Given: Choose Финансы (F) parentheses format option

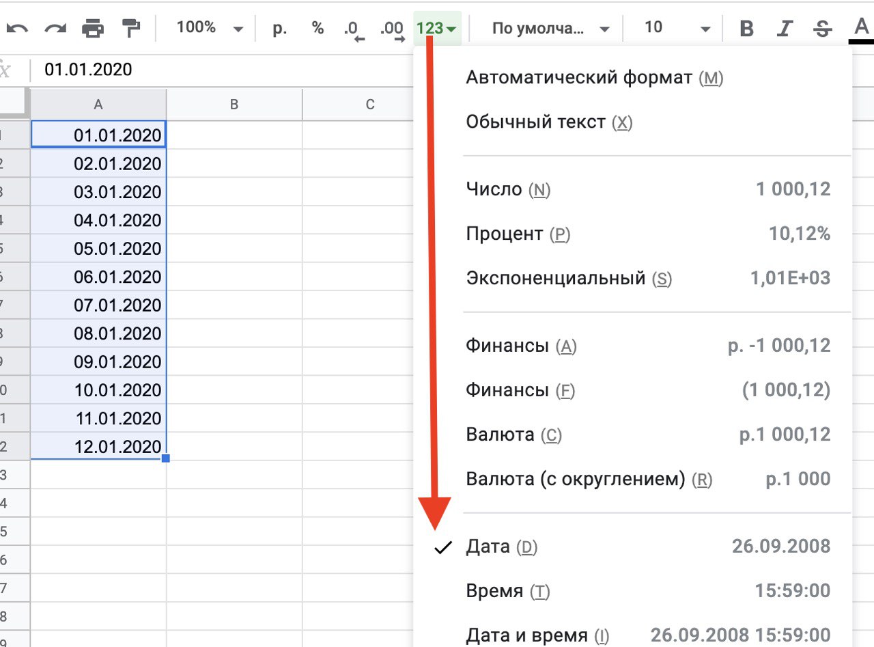Looking at the screenshot, I should [x=633, y=391].
